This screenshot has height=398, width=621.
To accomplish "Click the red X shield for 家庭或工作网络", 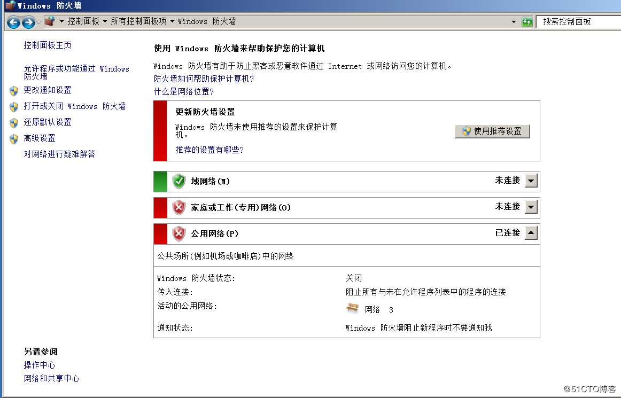I will [178, 207].
